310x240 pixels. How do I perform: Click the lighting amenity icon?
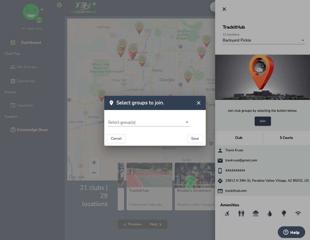[x=284, y=213]
